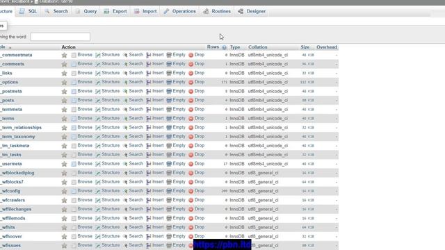
Task: Click the Insert icon in _options row
Action: [x=148, y=82]
